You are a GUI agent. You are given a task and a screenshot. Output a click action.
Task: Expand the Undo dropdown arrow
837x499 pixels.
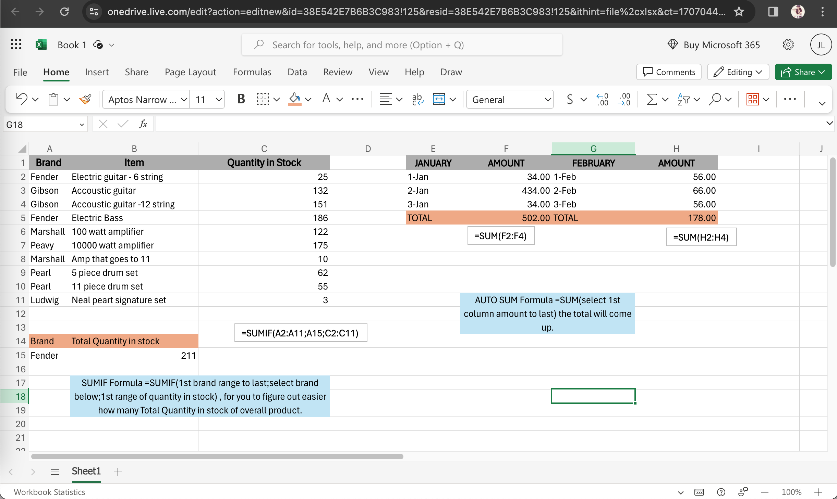coord(35,100)
